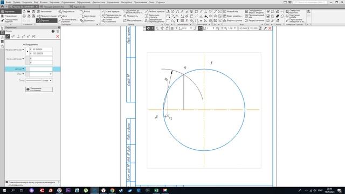This screenshot has width=345, height=194.
Task: Click Переместить по координатам tool
Action: tap(112, 16)
